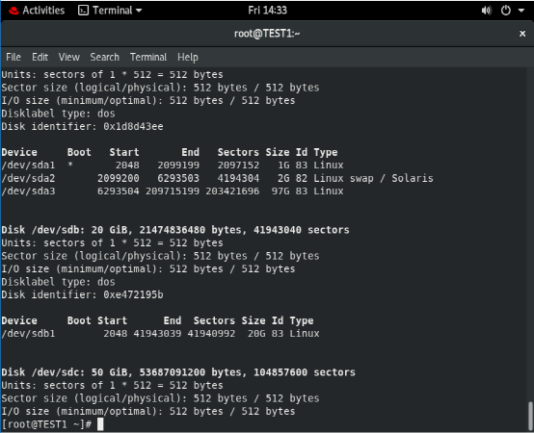Expand the system menu arrow
The image size is (534, 433).
(x=521, y=11)
